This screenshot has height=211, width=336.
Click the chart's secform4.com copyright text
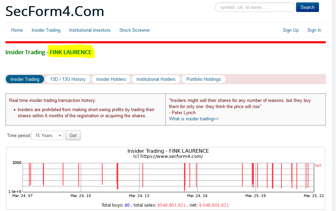(168, 156)
